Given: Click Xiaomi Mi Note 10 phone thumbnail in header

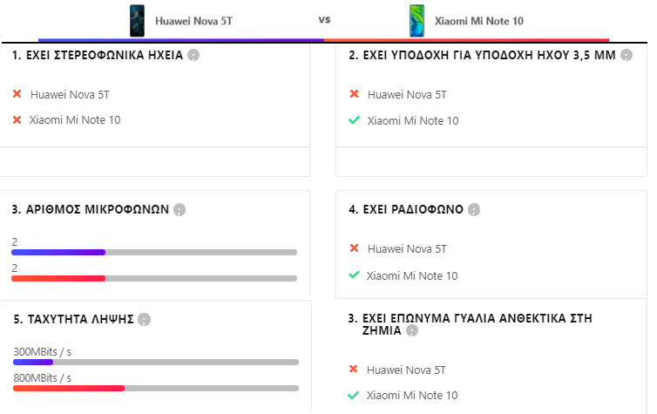Looking at the screenshot, I should tap(417, 21).
